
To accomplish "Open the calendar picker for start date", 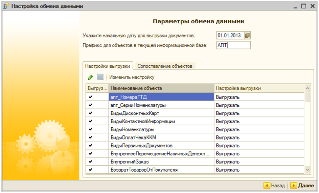I will tap(247, 35).
